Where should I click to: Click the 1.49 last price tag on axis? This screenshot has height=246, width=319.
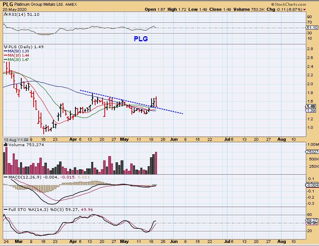pos(311,107)
